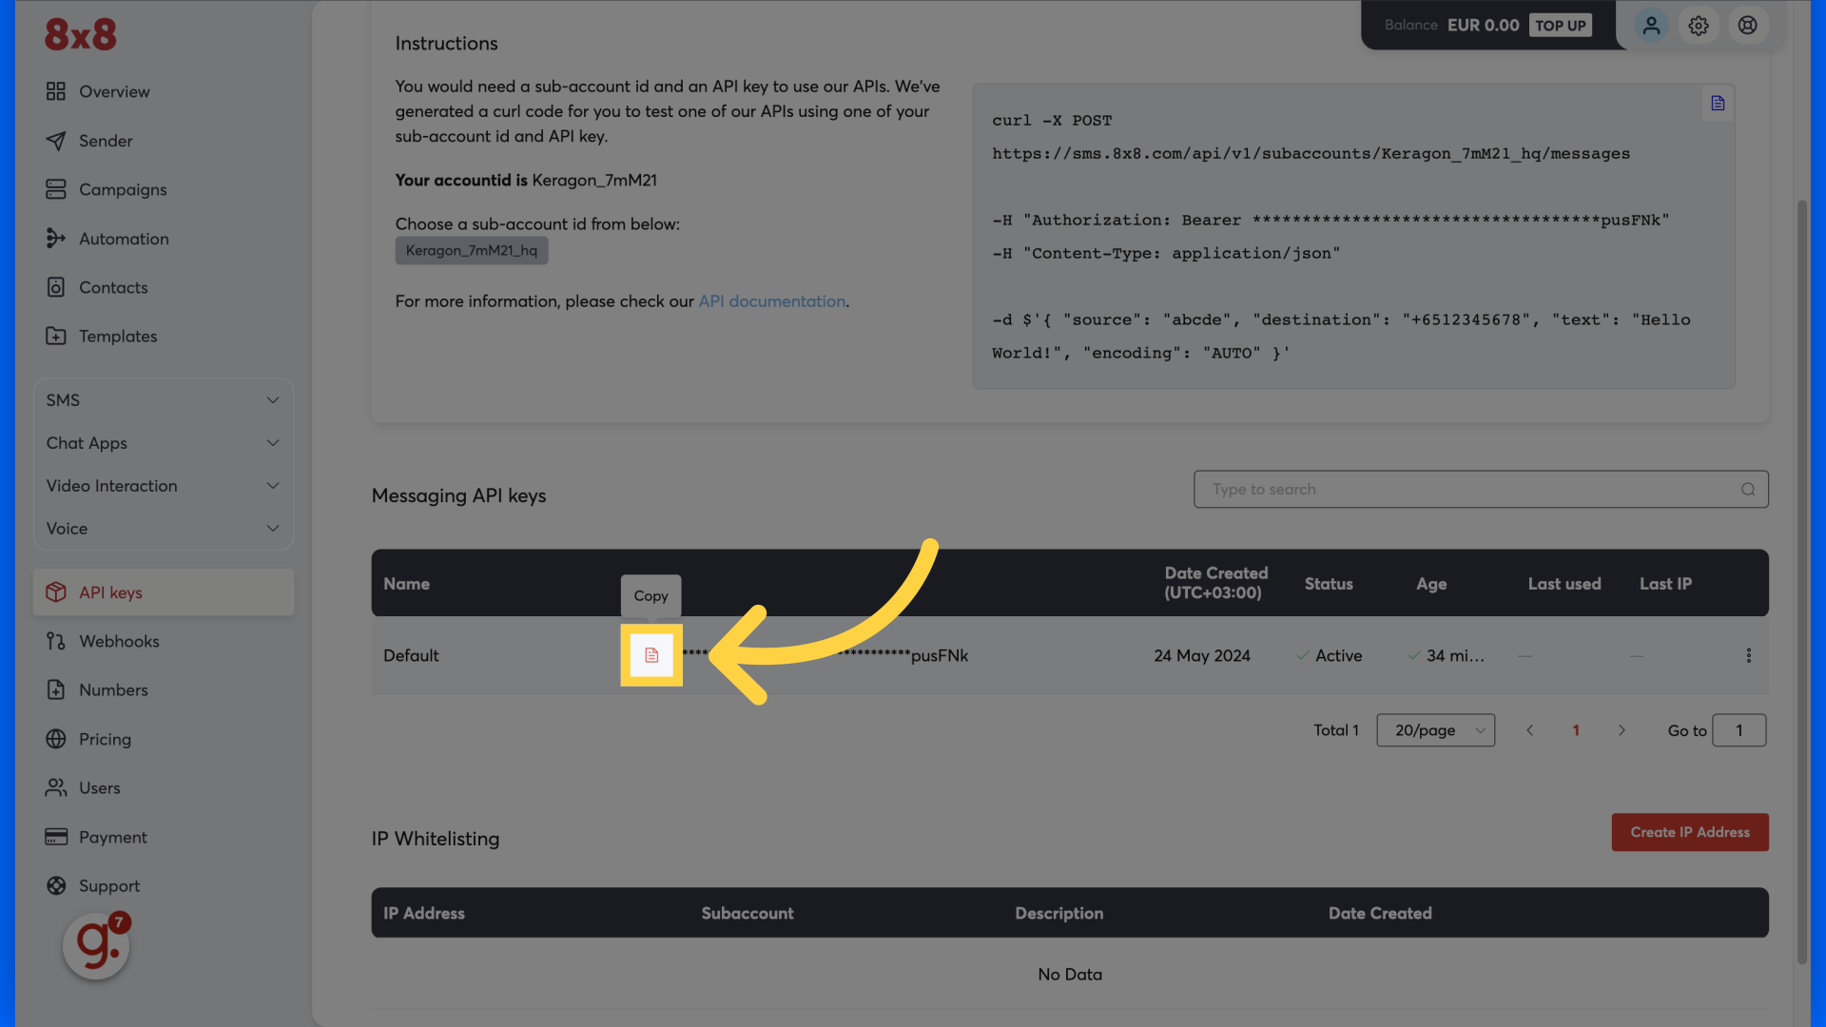
Task: Open the API documentation link
Action: pyautogui.click(x=771, y=300)
